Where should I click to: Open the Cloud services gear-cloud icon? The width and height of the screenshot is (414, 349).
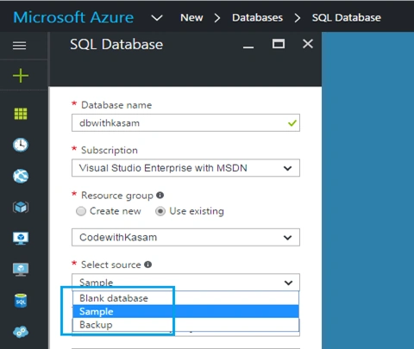[21, 332]
